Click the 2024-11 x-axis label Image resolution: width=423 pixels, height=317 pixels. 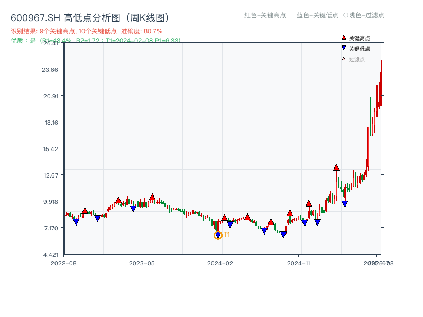click(299, 263)
